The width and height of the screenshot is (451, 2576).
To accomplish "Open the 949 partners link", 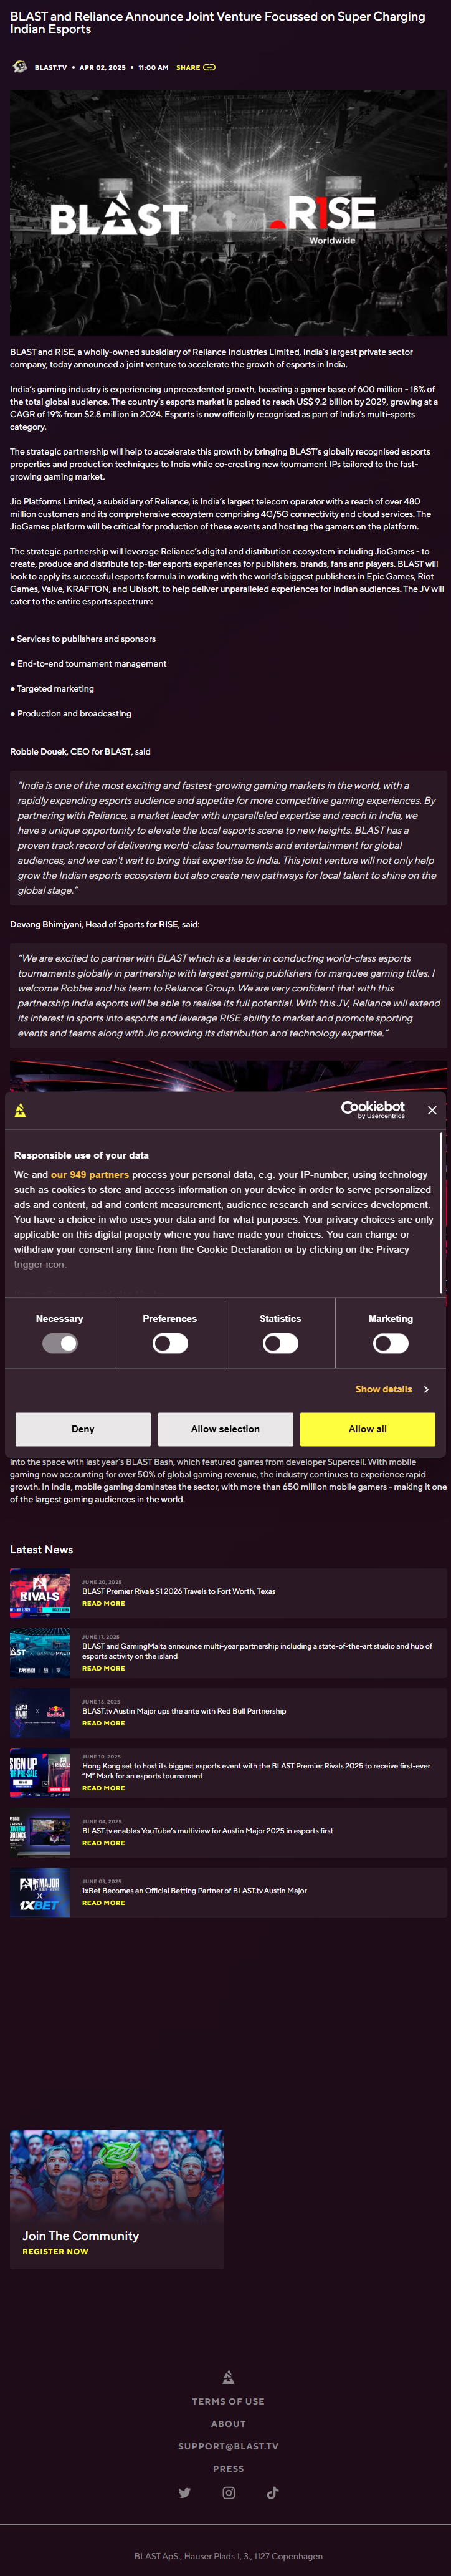I will (90, 1175).
